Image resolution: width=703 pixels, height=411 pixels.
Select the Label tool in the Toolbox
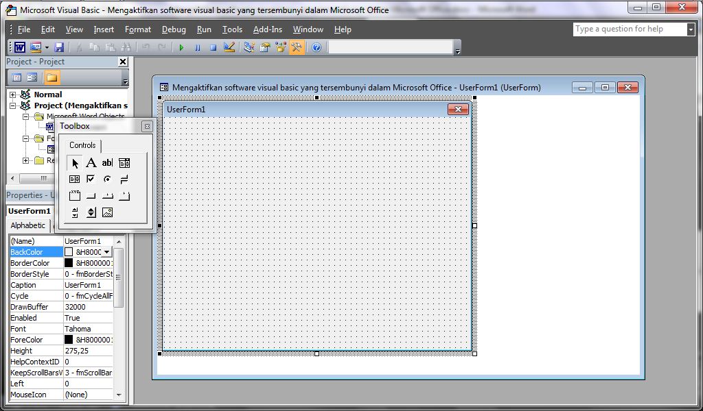[91, 163]
